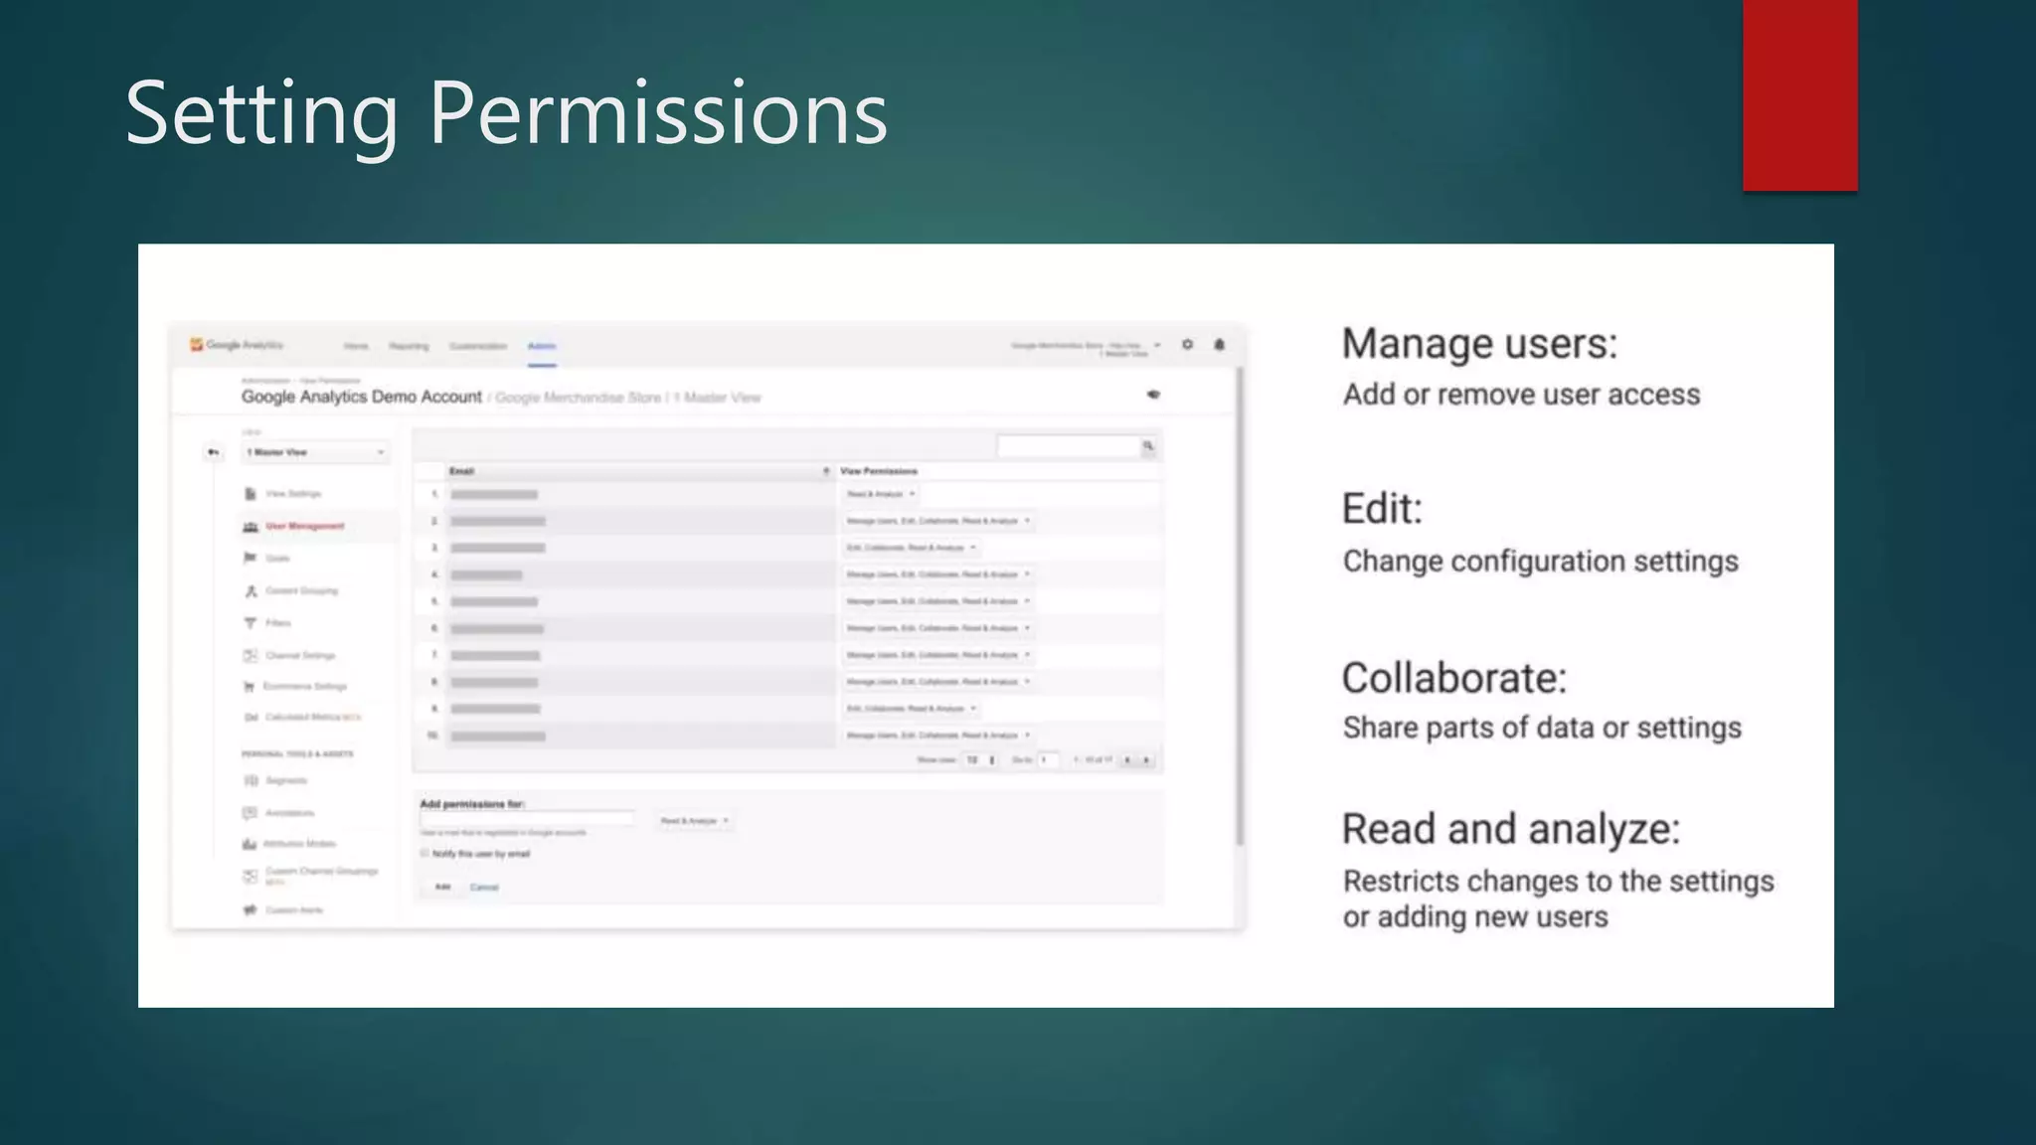This screenshot has height=1145, width=2036.
Task: Click the vertical scrollbar of the Analytics window
Action: click(1240, 606)
